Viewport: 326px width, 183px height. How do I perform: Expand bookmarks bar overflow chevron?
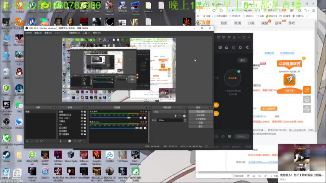coord(307,16)
